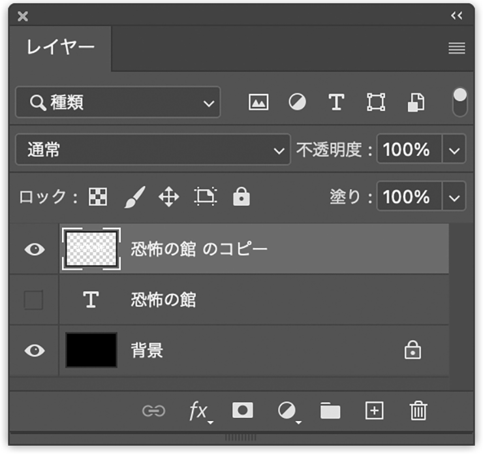Filter layers by shape layer icon

(375, 102)
